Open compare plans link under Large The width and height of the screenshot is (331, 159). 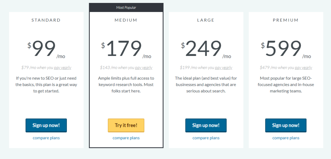point(206,138)
